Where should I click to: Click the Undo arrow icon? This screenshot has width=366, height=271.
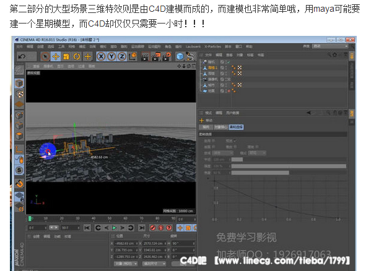22,56
